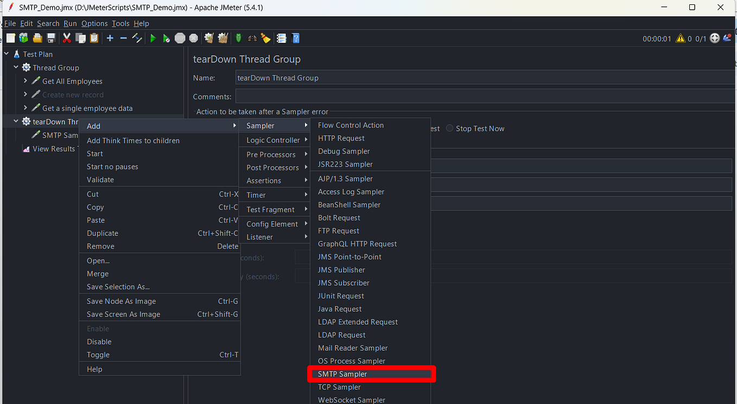The width and height of the screenshot is (737, 404).
Task: Open the Templates dialog icon
Action: (x=23, y=38)
